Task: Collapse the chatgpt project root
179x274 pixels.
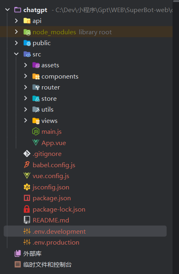Action: pyautogui.click(x=8, y=10)
